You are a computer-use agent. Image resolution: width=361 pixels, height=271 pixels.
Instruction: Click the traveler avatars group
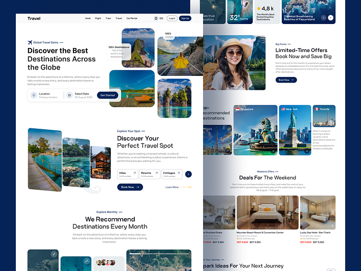[106, 262]
